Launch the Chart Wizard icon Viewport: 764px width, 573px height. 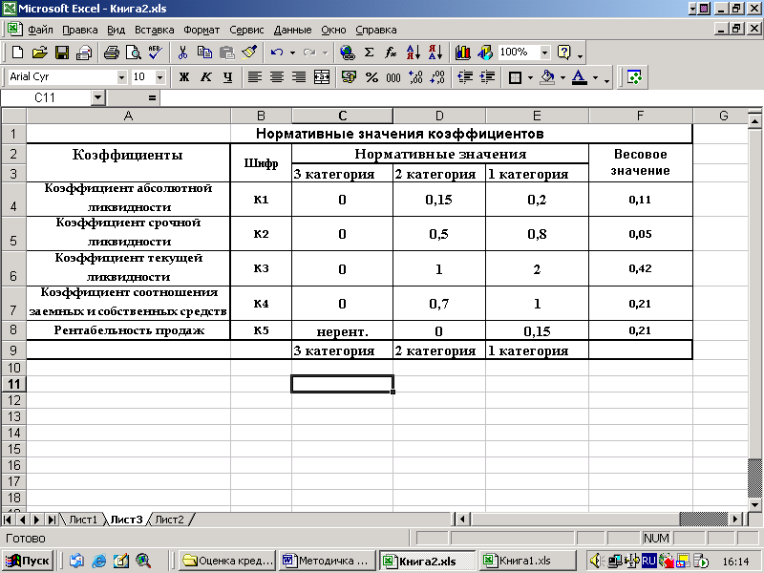point(462,53)
